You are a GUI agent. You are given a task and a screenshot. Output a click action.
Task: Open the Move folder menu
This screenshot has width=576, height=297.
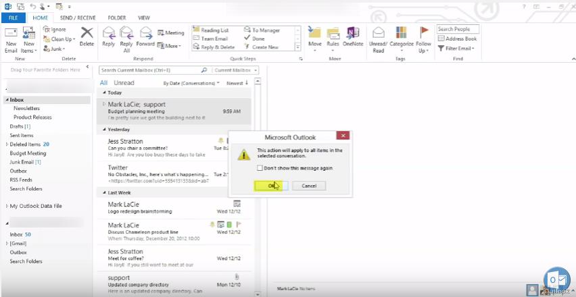point(315,40)
